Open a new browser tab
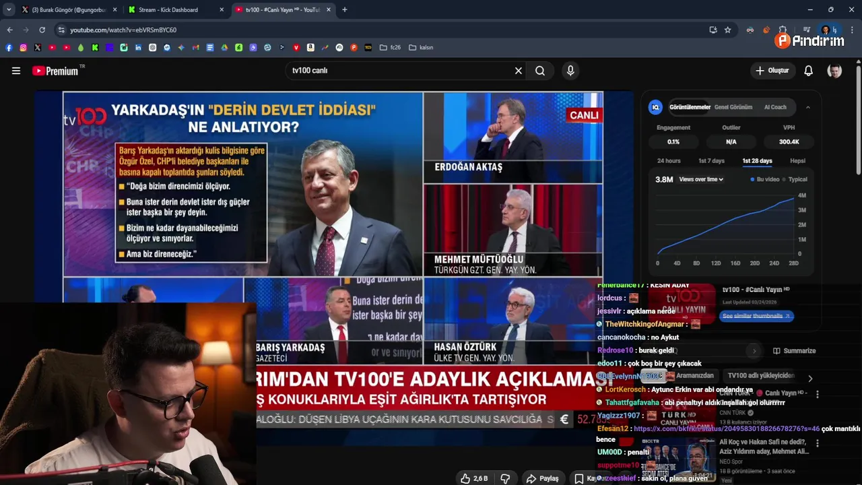 pos(345,10)
